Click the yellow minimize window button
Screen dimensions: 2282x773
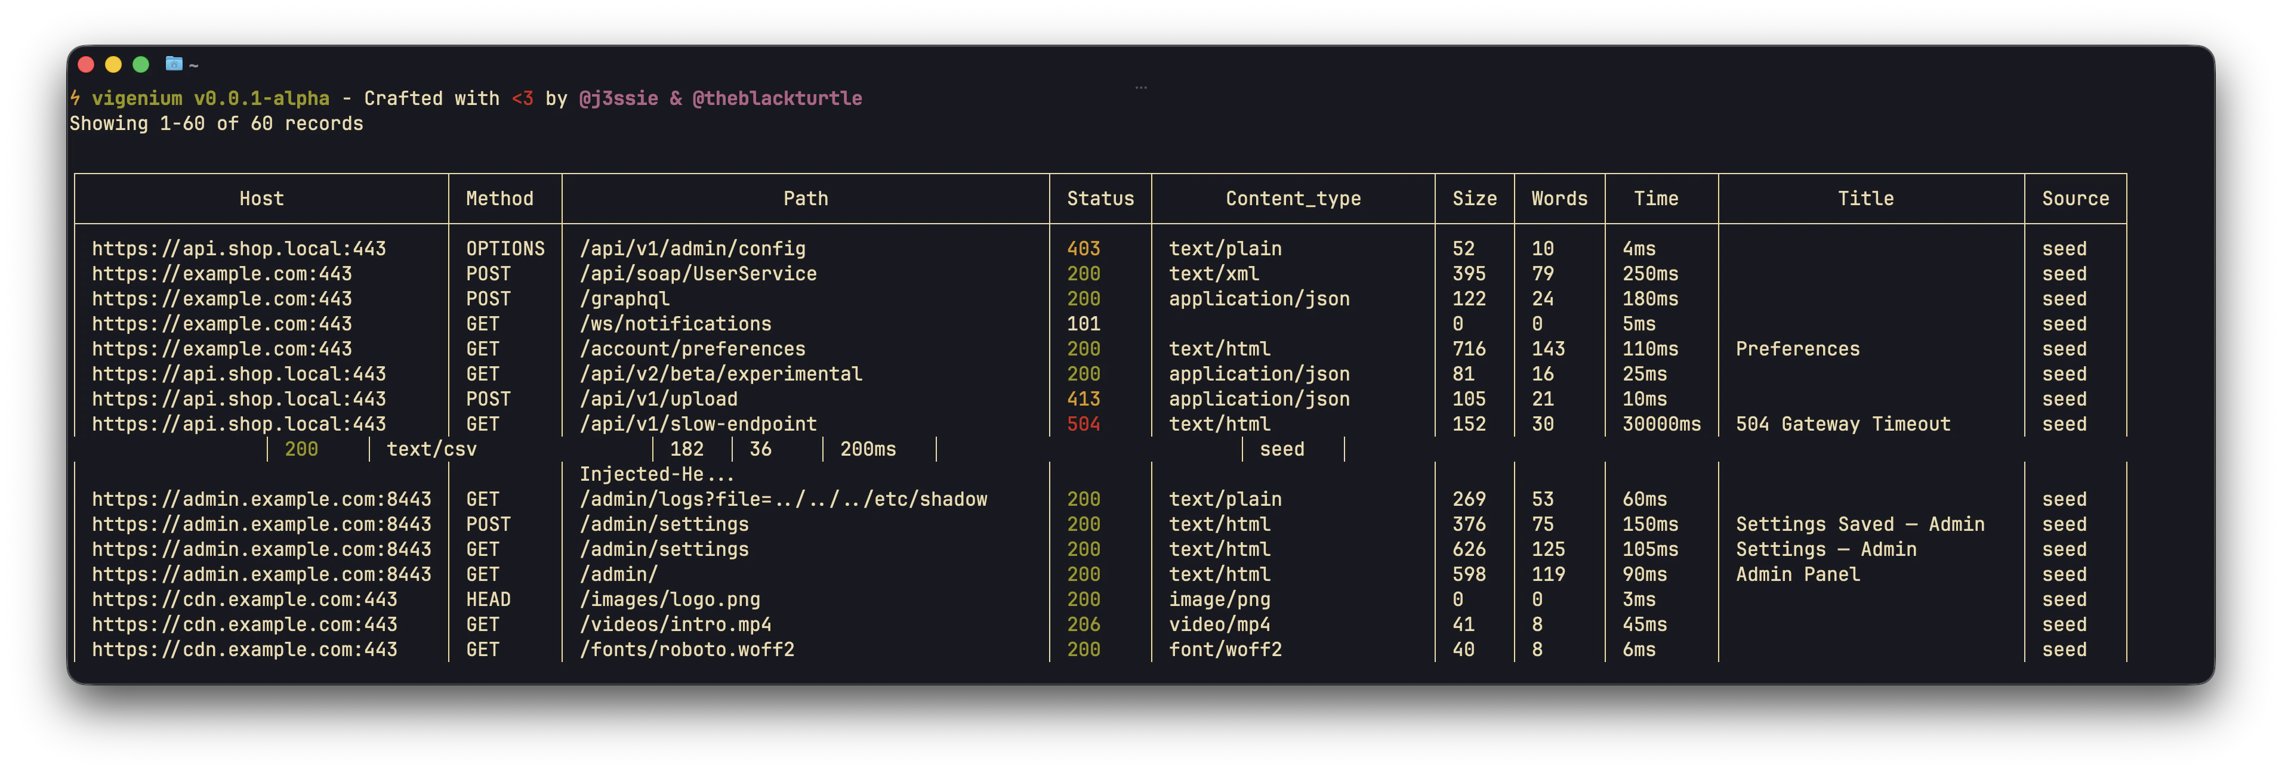[x=113, y=64]
